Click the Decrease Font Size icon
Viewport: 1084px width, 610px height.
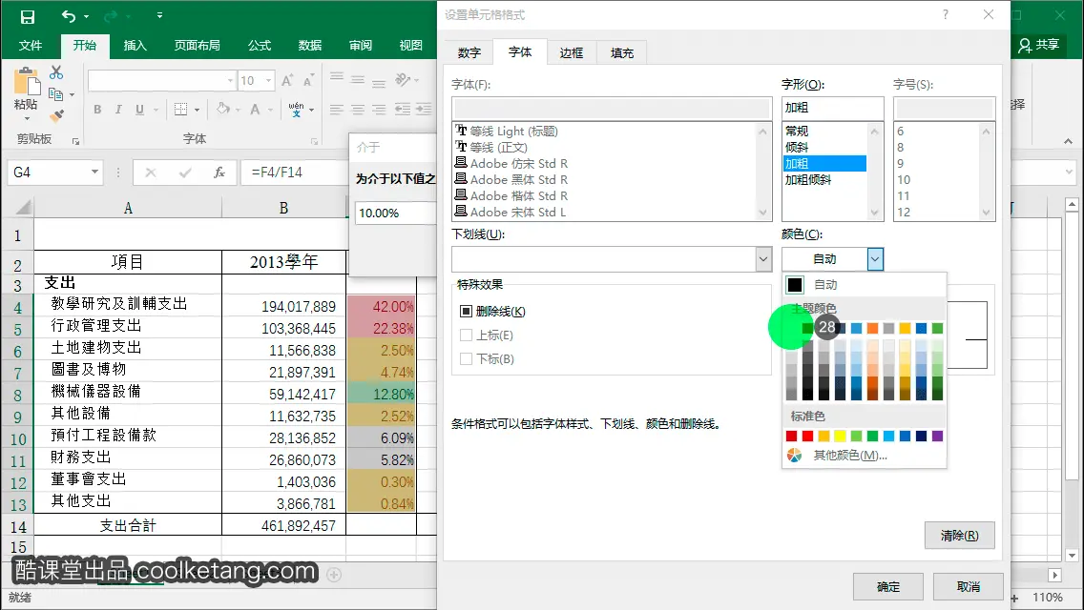[x=308, y=80]
